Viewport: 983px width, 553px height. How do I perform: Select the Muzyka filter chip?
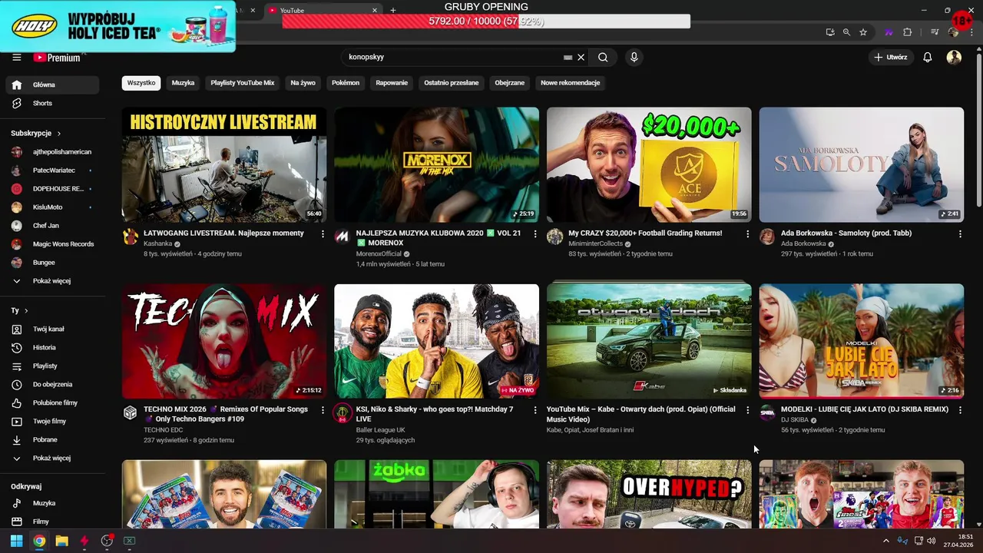(183, 83)
